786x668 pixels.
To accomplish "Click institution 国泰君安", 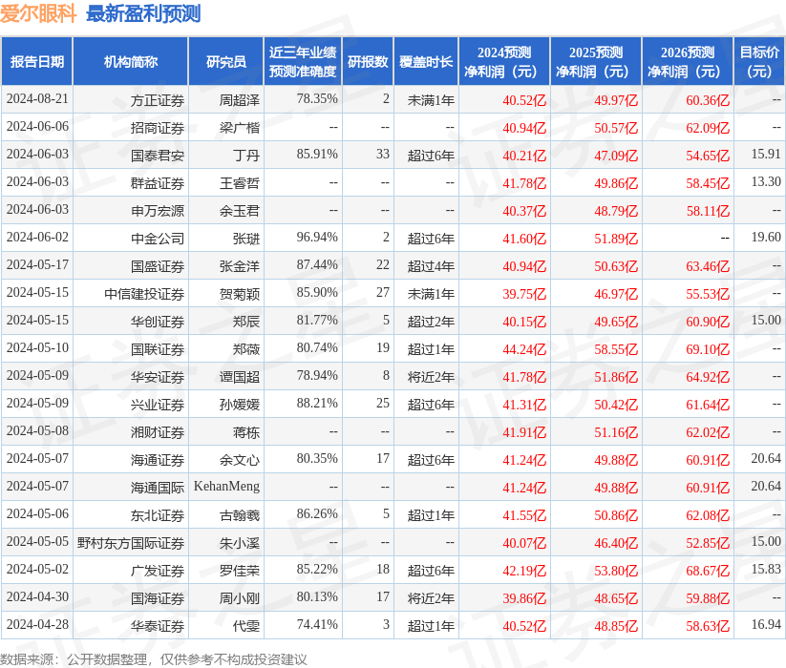I will tap(158, 156).
